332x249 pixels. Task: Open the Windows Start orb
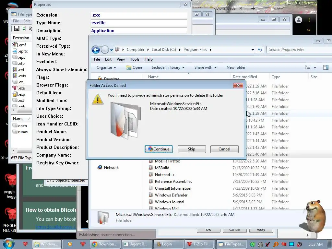[9, 243]
